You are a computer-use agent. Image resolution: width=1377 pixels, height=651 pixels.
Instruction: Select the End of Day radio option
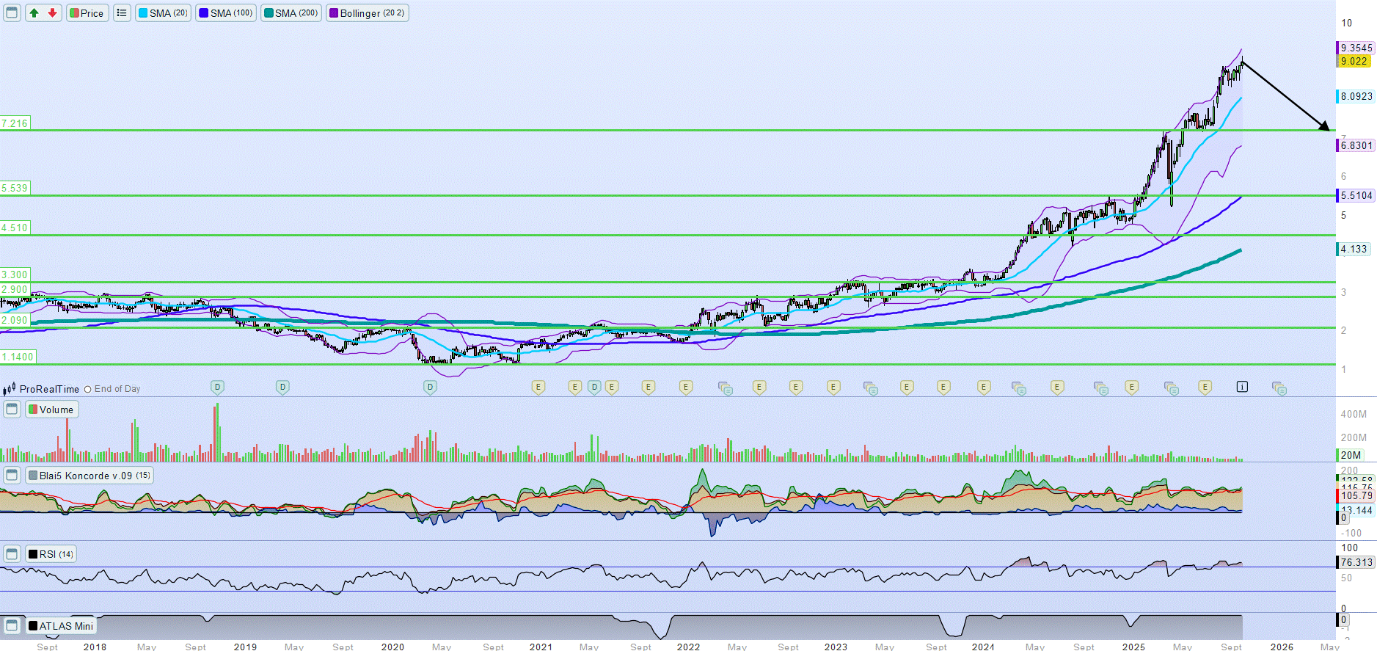[x=88, y=389]
